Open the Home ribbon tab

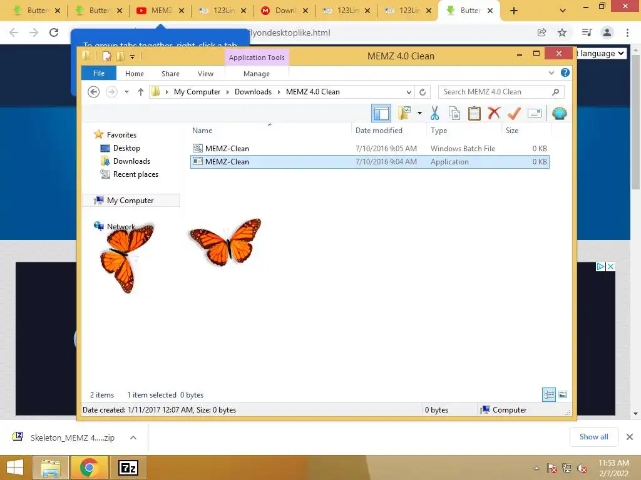point(135,74)
